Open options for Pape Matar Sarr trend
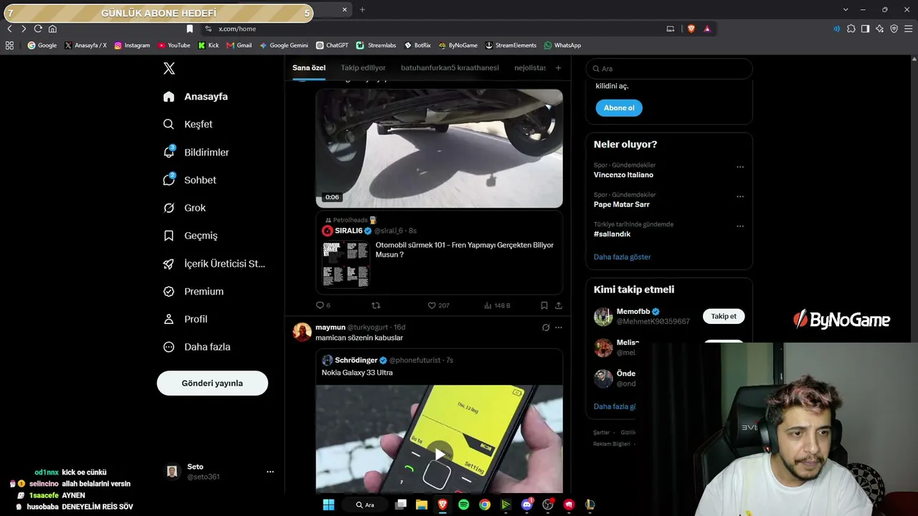This screenshot has width=918, height=516. (740, 196)
